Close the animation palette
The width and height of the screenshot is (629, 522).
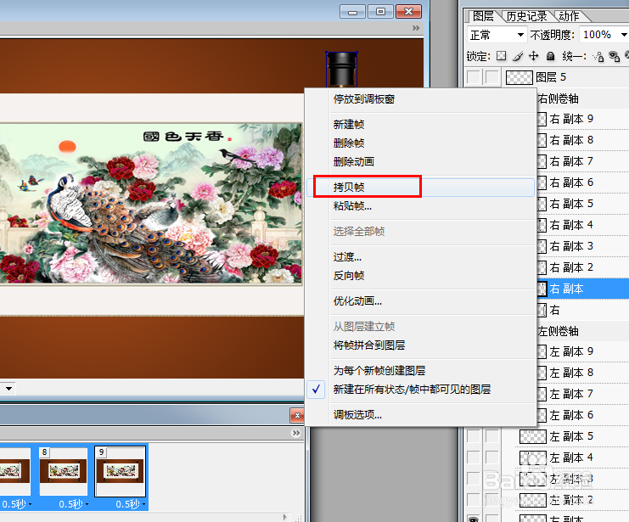click(x=297, y=415)
